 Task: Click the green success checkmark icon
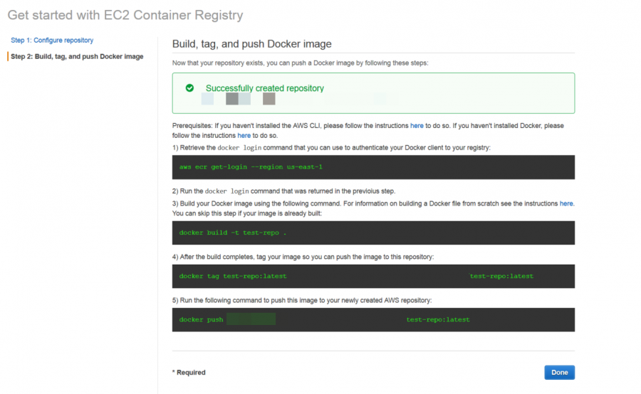click(x=189, y=87)
